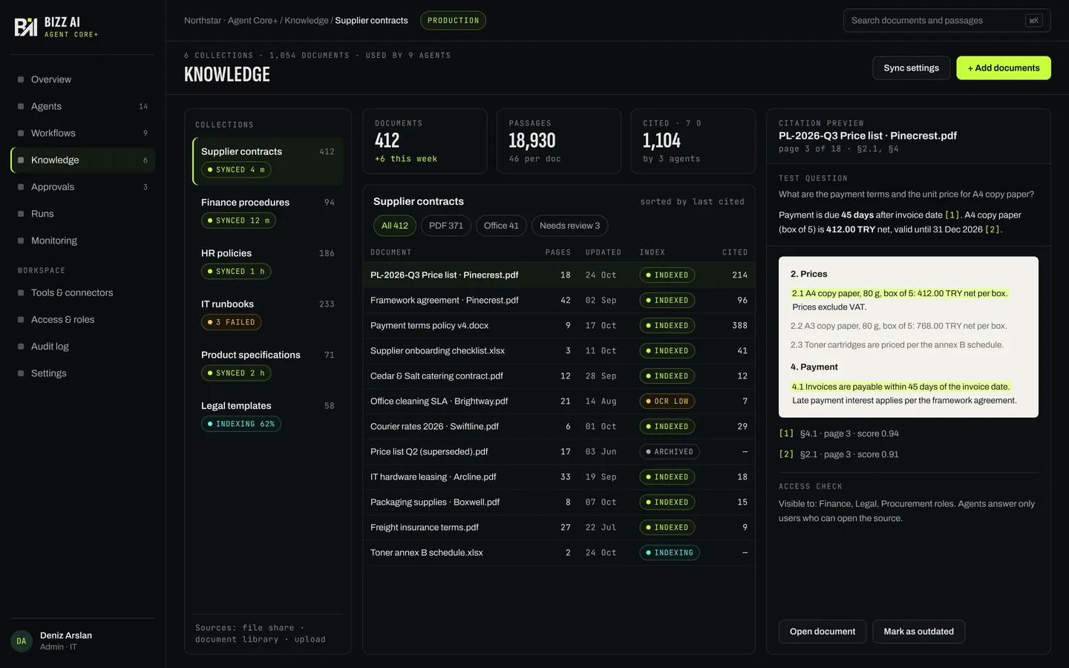
Task: Click the Sync settings button
Action: click(911, 68)
